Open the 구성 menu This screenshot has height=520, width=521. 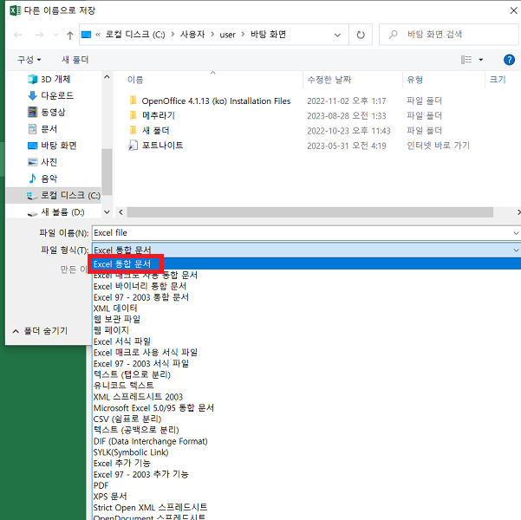pyautogui.click(x=29, y=60)
